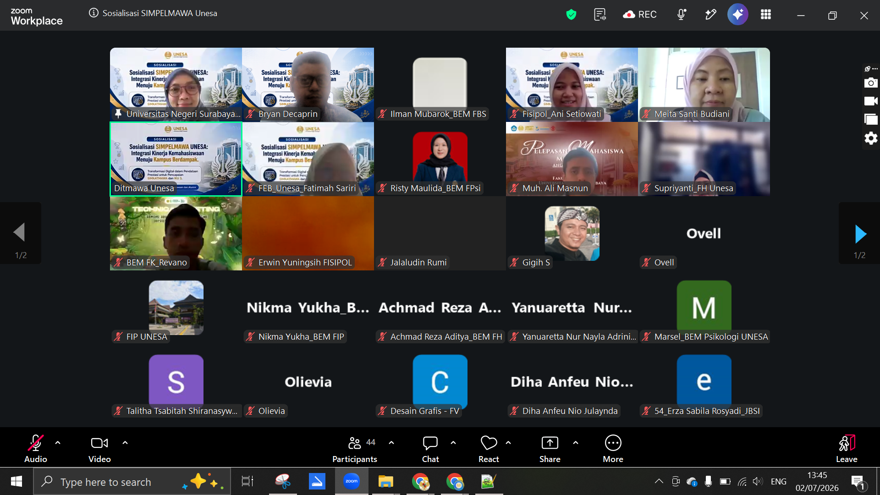
Task: Click the BEM FK_Revano name label
Action: tap(157, 262)
